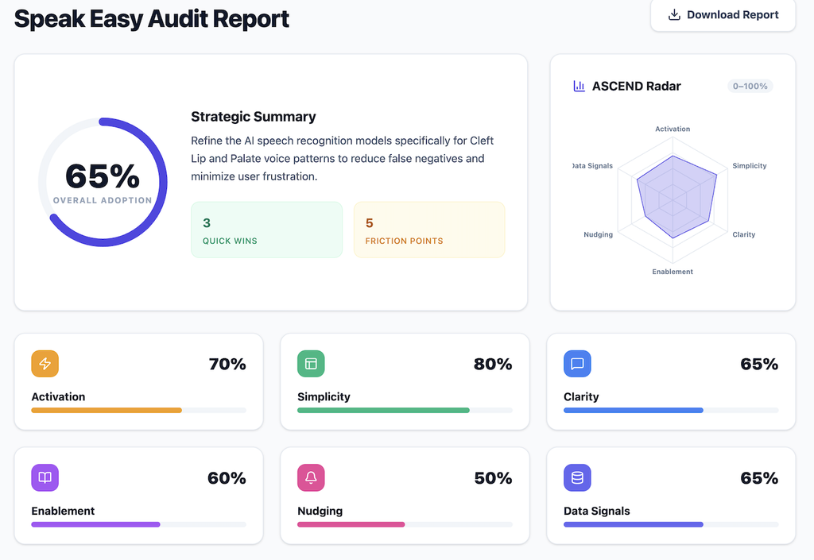Click the radar chart polygon
Image resolution: width=814 pixels, height=560 pixels.
pos(676,197)
